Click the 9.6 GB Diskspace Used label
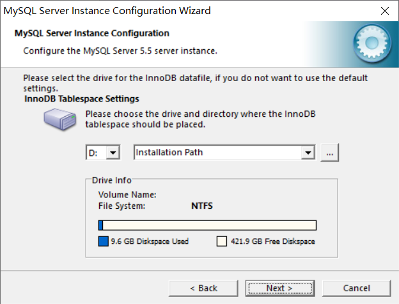 coord(150,241)
